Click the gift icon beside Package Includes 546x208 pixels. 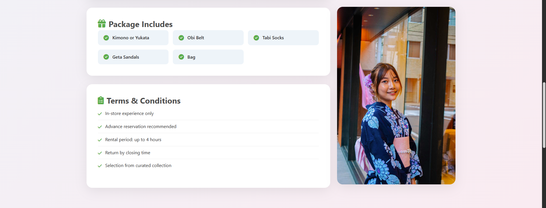(x=102, y=24)
